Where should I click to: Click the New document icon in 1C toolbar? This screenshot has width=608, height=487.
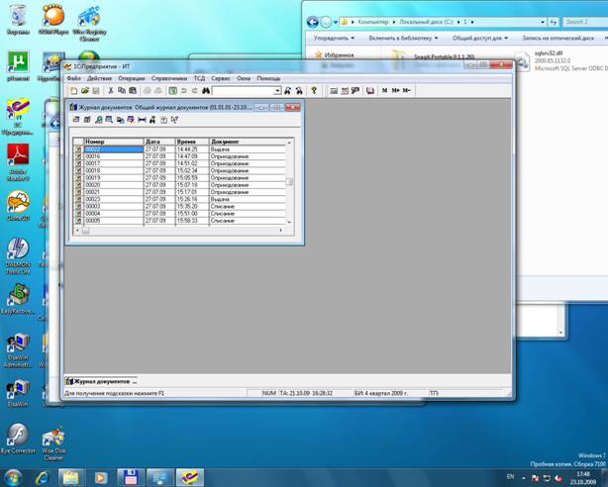(x=73, y=91)
